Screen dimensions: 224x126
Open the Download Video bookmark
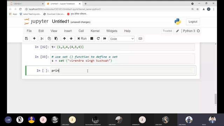[54, 14]
